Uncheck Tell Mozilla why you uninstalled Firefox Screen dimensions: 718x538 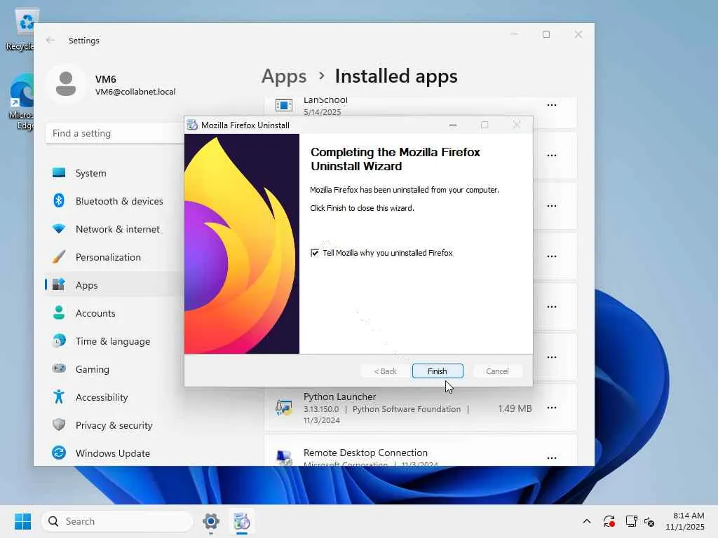pos(315,253)
